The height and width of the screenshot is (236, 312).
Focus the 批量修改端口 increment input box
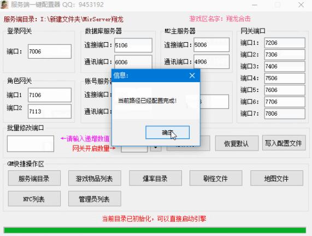(x=31, y=143)
